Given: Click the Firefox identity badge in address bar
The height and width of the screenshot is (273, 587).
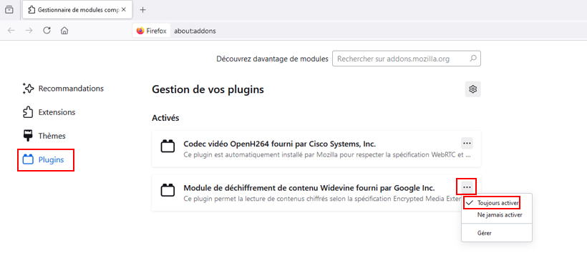Looking at the screenshot, I should pyautogui.click(x=152, y=31).
